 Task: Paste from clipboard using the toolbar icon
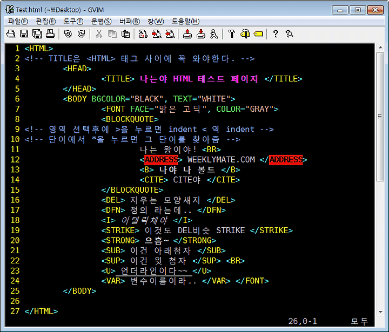point(125,33)
